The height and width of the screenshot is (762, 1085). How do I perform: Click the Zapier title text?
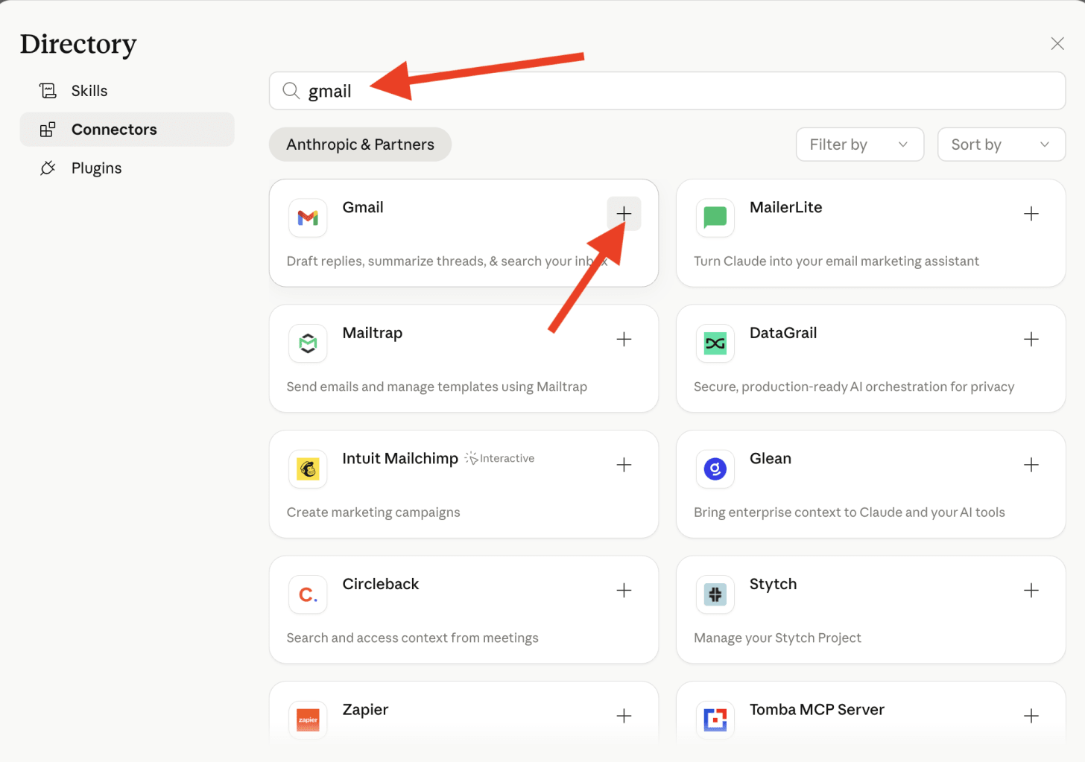coord(365,710)
